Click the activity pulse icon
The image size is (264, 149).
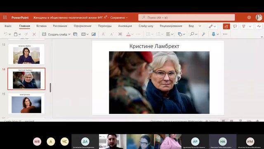(259, 26)
